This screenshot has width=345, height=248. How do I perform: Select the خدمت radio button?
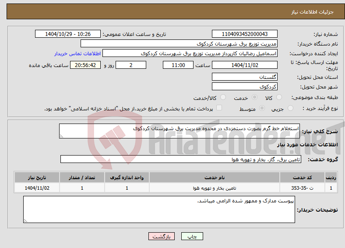coord(254,97)
